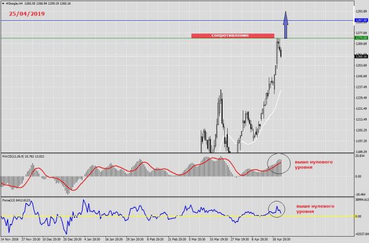
Task: Click the small triangle before #Google,H4
Action: [x=3, y=3]
